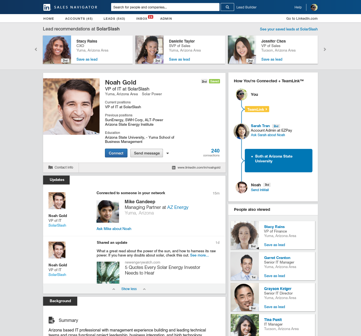Click Noah's small avatar in connection path
361x336 pixels.
[241, 187]
